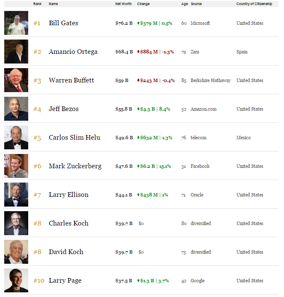Select Warren Buffett's portrait thumbnail
This screenshot has height=297, width=284.
16,80
